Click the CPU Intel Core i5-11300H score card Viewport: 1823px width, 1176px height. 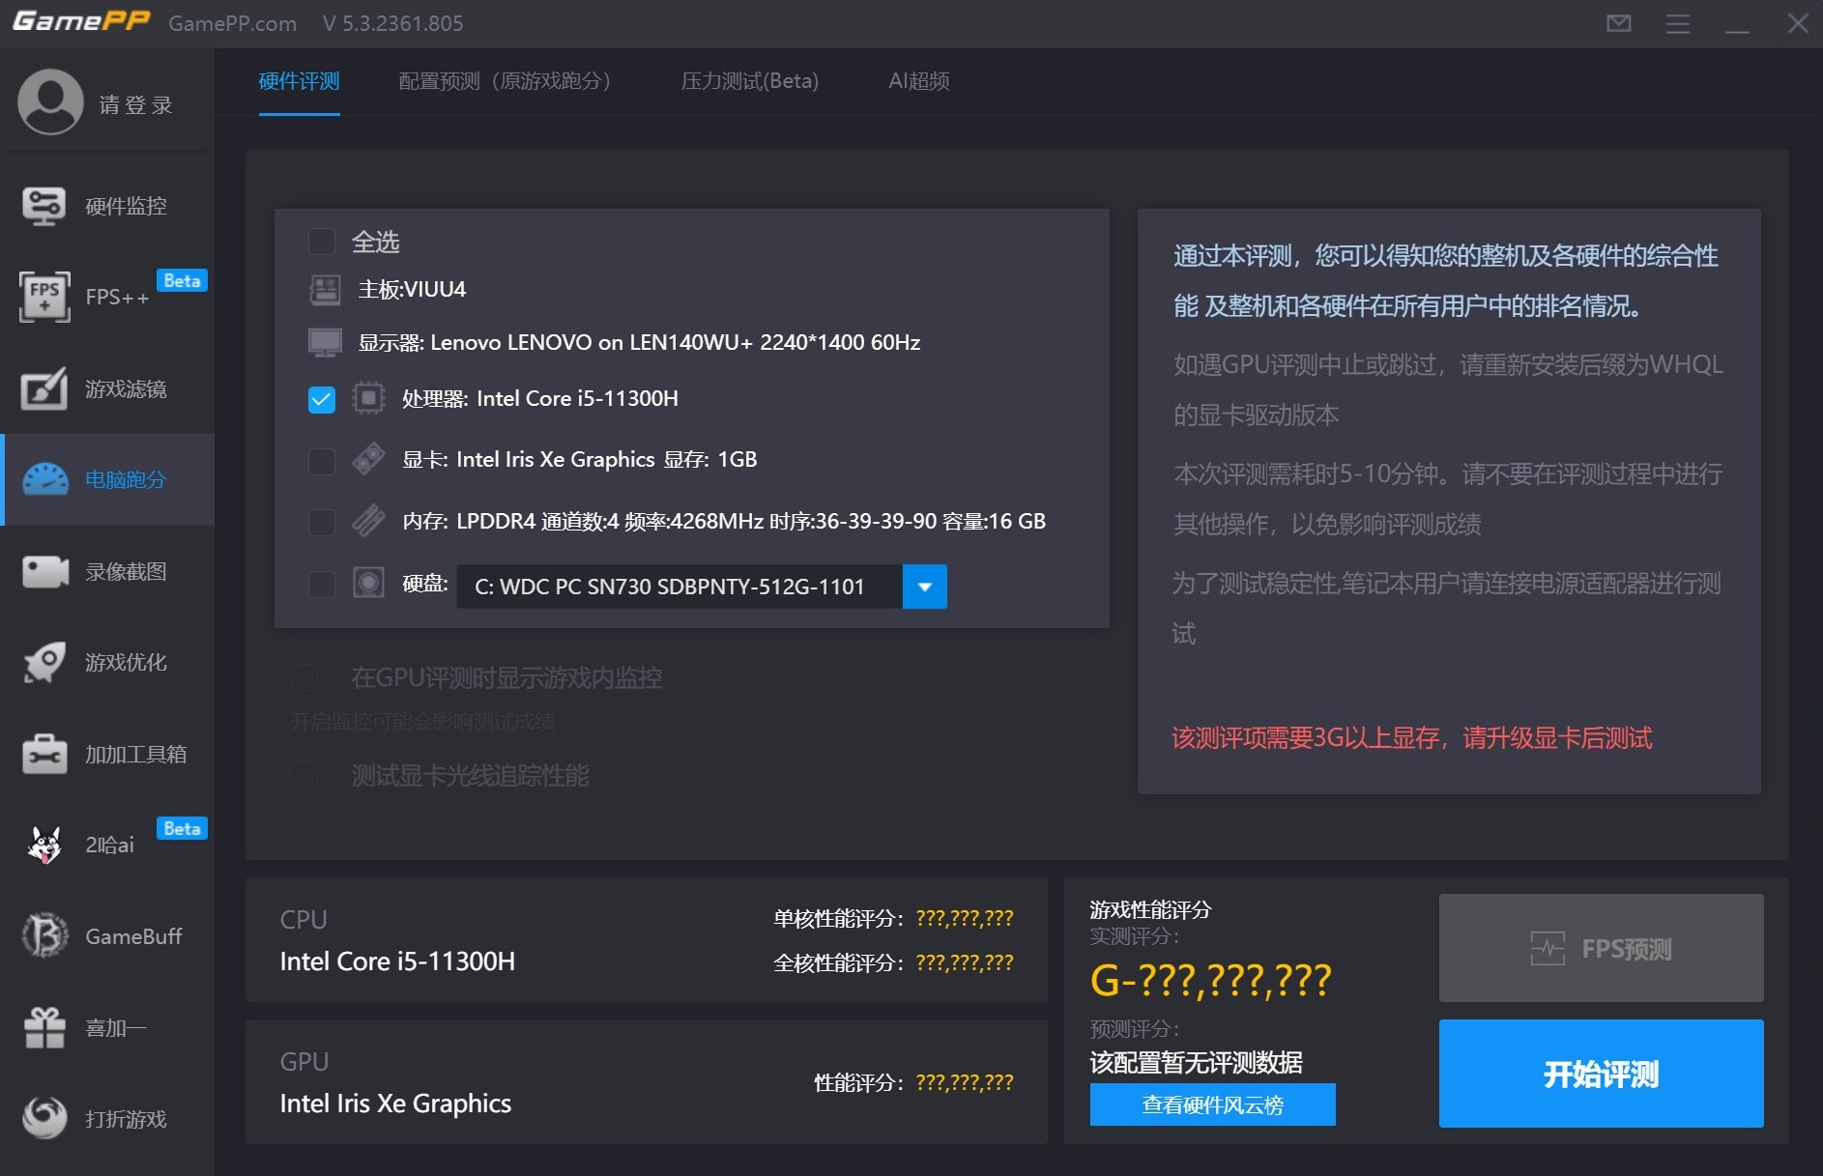[647, 940]
